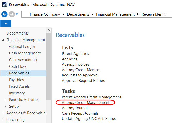
Task: Expand the Purchasing tree node
Action: click(x=3, y=120)
